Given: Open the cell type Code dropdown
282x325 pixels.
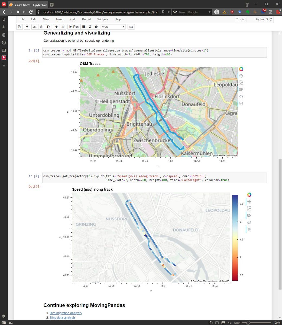Looking at the screenshot, I should [x=113, y=27].
